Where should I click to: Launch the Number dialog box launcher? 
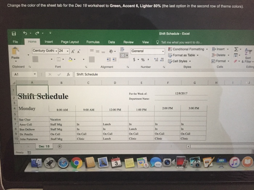click(164, 67)
